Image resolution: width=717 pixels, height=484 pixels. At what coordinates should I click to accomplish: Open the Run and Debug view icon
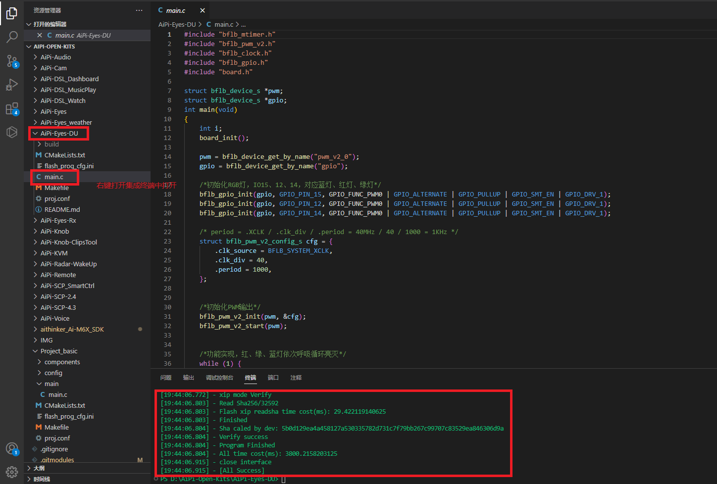pos(12,85)
